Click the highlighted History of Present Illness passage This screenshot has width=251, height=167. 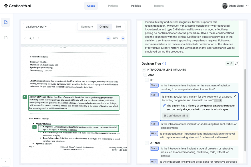(x=74, y=103)
